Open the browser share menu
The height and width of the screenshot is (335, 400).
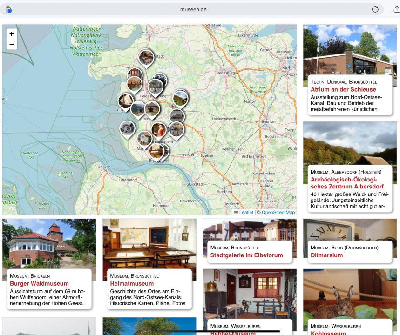pyautogui.click(x=396, y=9)
